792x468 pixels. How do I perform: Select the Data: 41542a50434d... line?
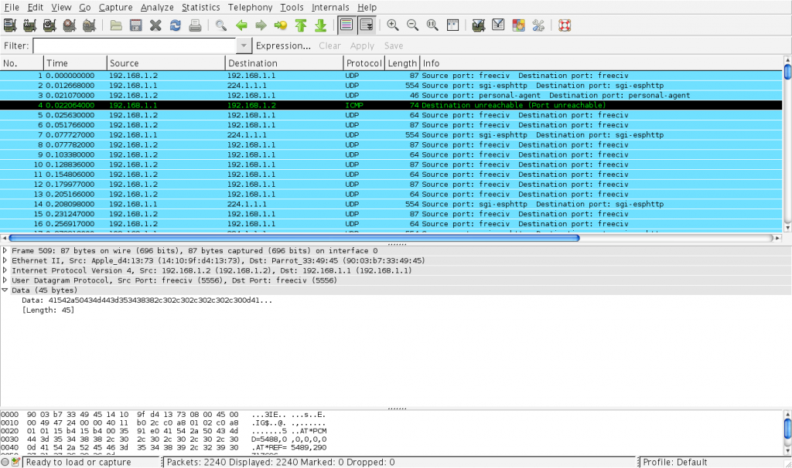click(x=147, y=300)
